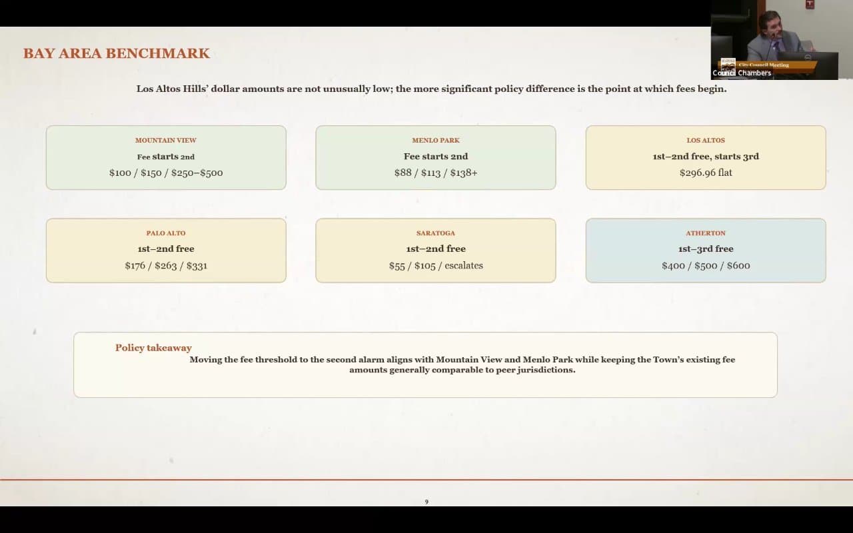Click the "MOUNTAIN VIEW" card heading
The height and width of the screenshot is (533, 853).
[166, 140]
